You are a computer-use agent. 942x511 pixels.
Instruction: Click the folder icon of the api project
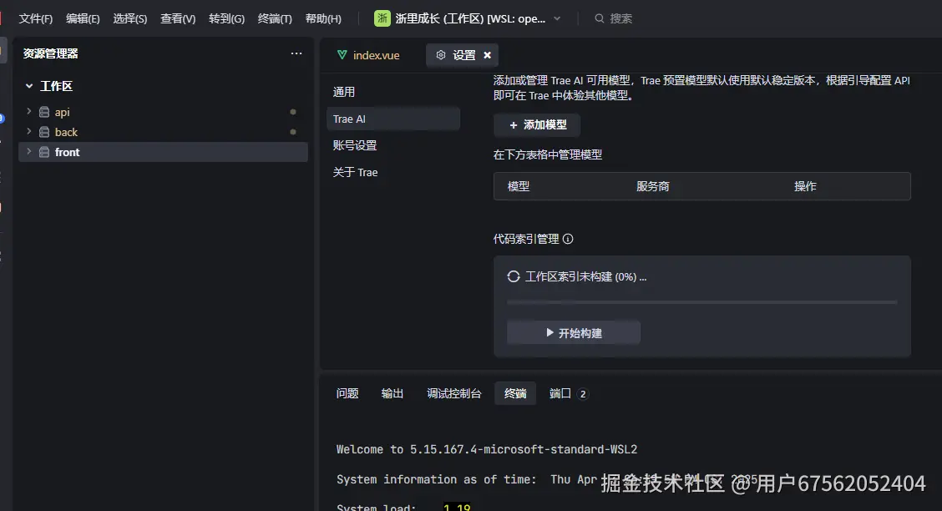44,111
